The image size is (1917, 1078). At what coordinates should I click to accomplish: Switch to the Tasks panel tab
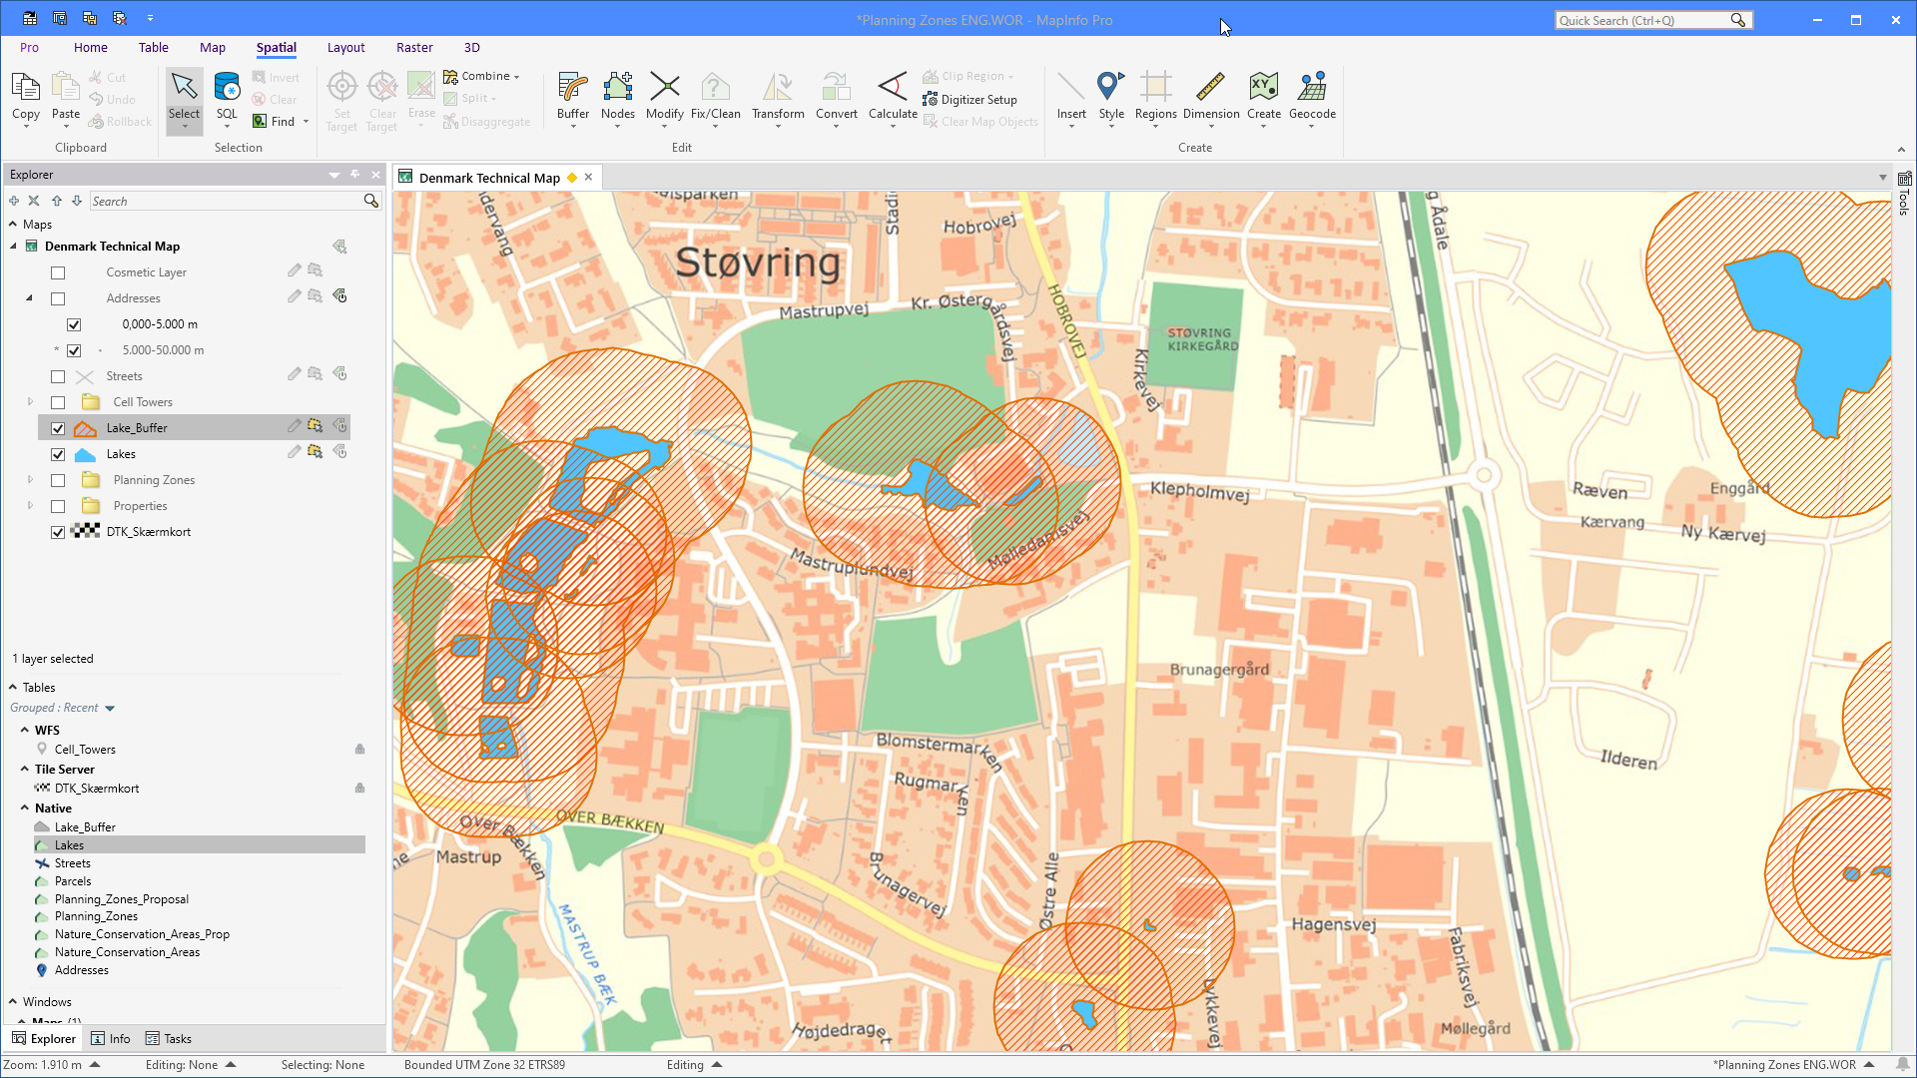point(169,1039)
